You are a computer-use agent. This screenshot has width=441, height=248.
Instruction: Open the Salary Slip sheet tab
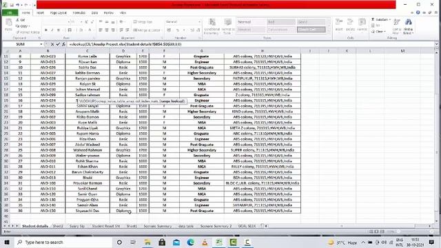pos(76,226)
